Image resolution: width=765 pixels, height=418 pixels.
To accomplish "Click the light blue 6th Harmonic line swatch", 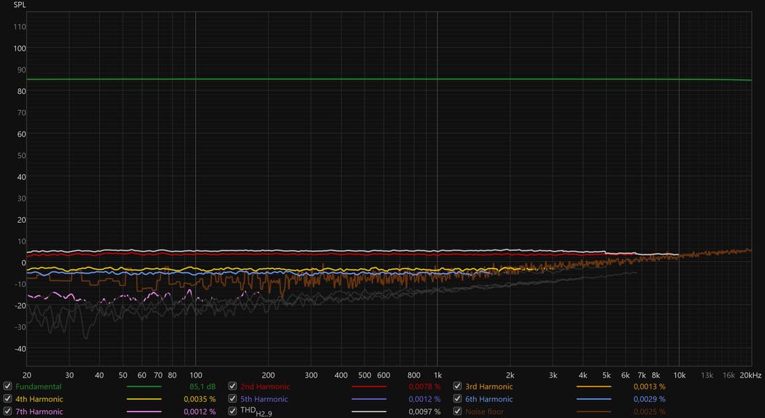I will (594, 399).
